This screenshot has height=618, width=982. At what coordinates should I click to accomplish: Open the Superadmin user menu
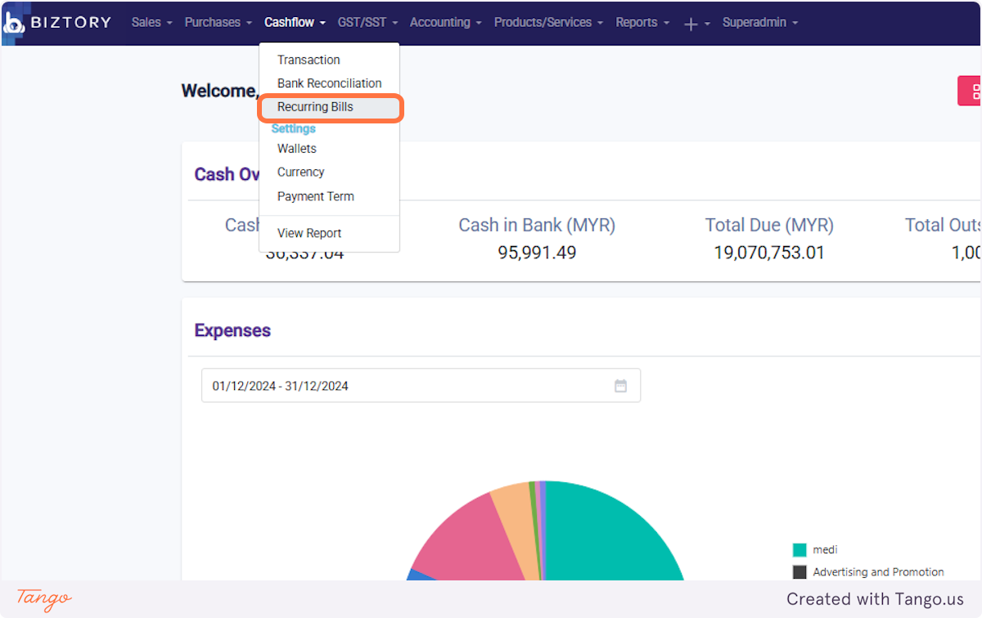click(759, 23)
